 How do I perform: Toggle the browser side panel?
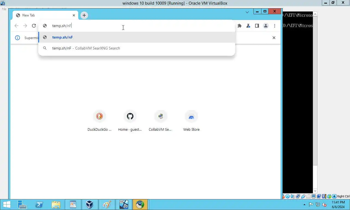coord(257,26)
